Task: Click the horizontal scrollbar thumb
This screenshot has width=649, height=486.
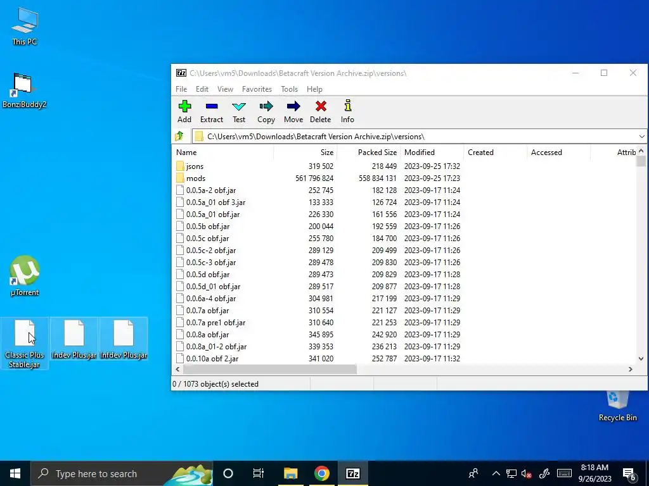Action: [269, 369]
